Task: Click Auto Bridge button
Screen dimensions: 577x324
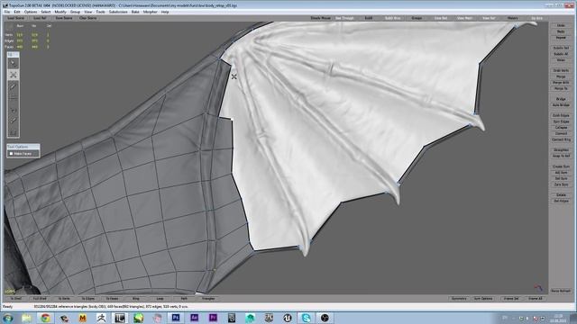Action: coord(561,105)
